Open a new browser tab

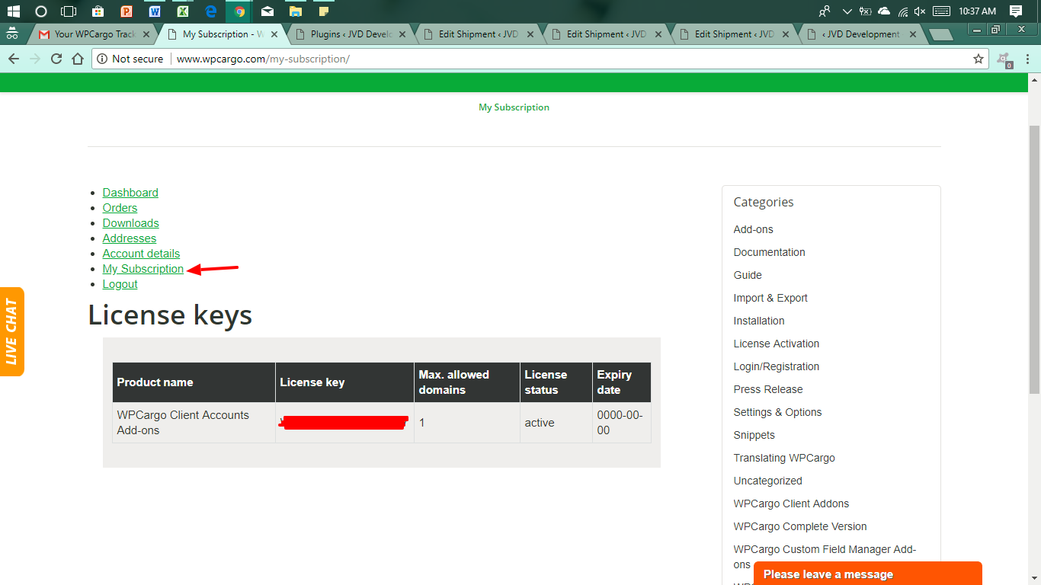(941, 34)
